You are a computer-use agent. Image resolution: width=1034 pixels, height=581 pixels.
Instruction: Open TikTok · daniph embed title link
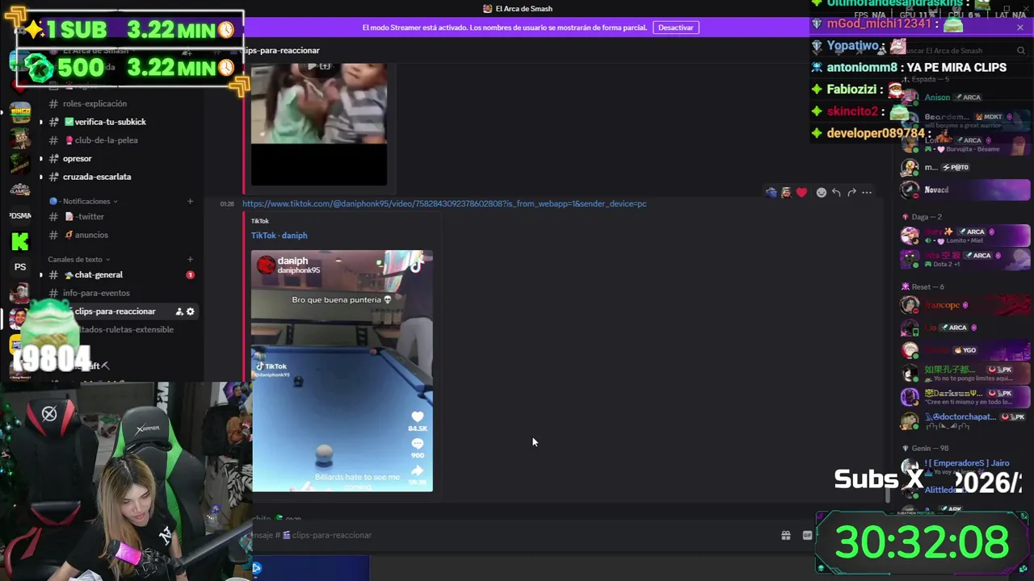(279, 236)
